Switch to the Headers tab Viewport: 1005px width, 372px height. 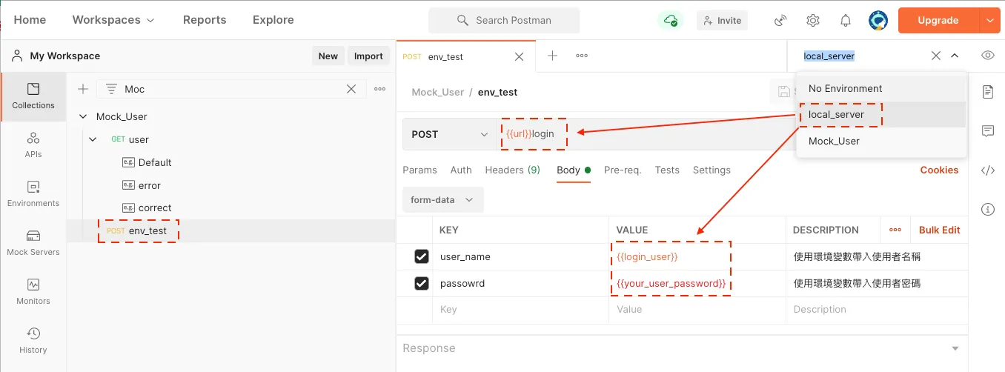512,170
